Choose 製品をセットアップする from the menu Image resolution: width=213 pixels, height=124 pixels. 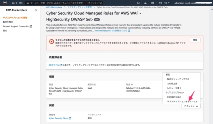[x=178, y=79]
